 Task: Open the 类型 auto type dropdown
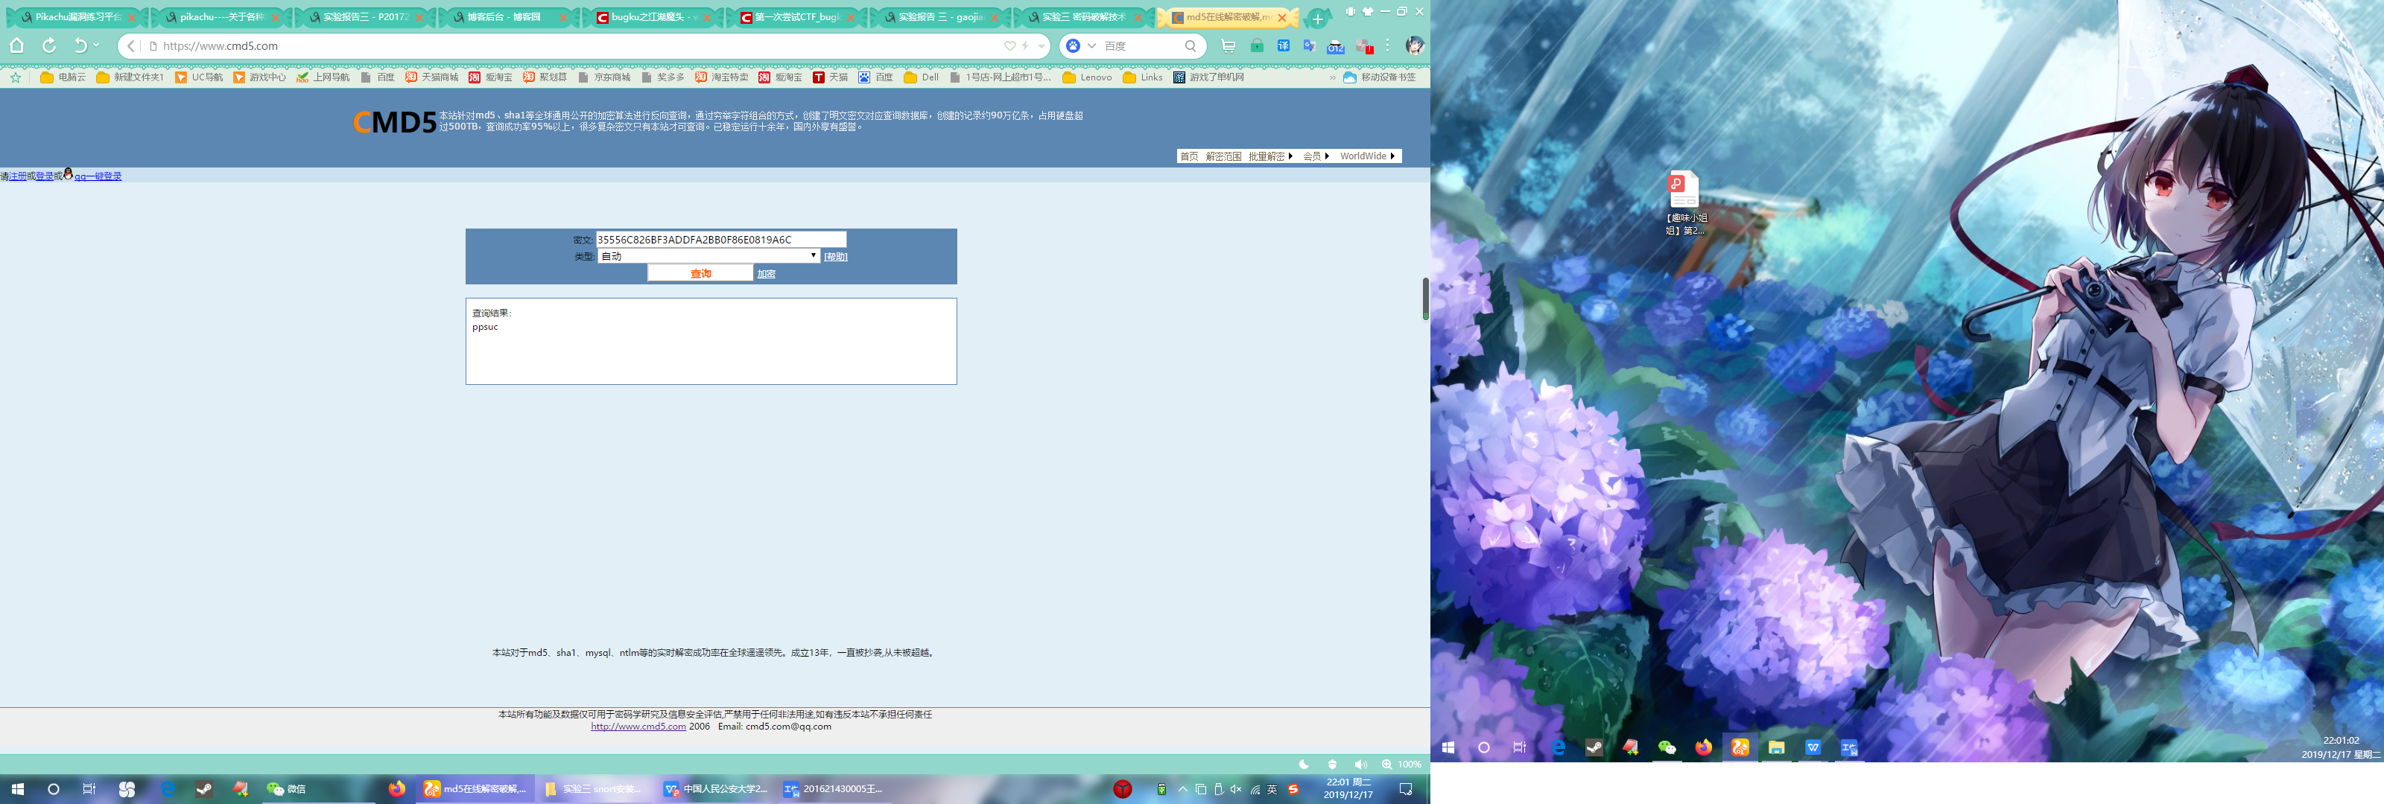708,256
